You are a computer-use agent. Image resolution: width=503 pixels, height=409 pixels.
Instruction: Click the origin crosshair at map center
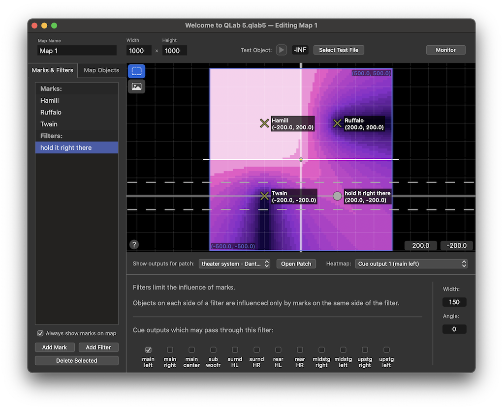tap(300, 159)
